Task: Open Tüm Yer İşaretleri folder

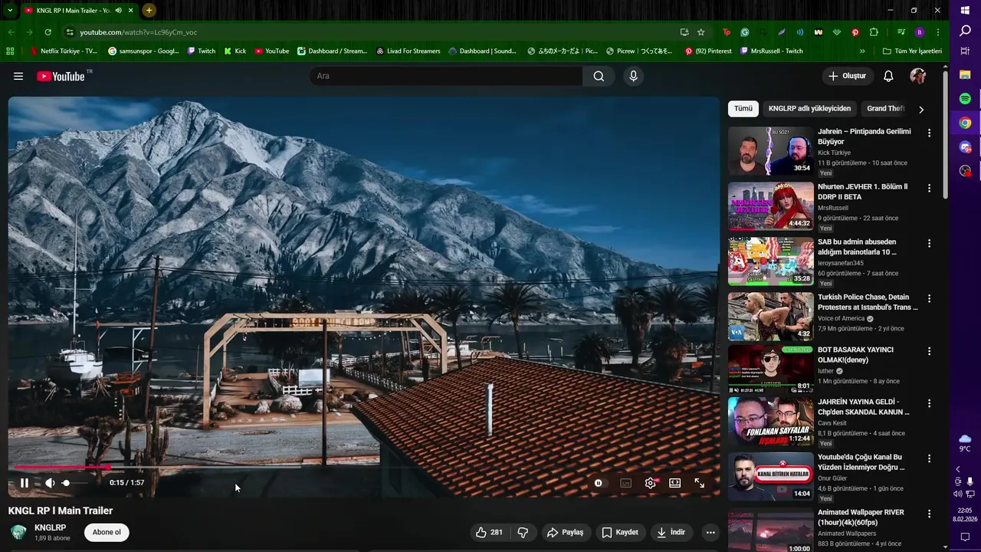Action: tap(911, 51)
